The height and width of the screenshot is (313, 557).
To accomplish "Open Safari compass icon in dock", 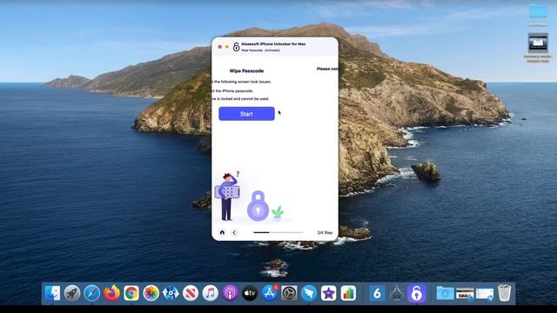I will tap(92, 293).
